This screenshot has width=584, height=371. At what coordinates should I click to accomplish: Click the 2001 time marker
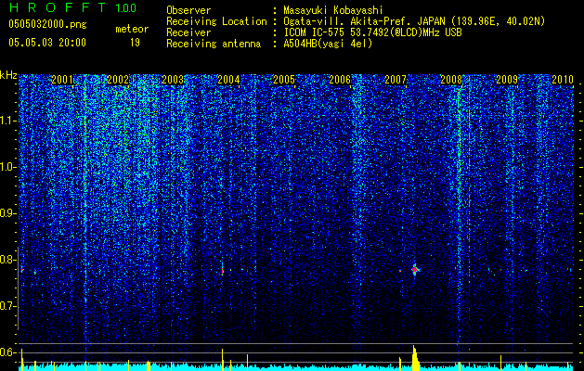(62, 80)
